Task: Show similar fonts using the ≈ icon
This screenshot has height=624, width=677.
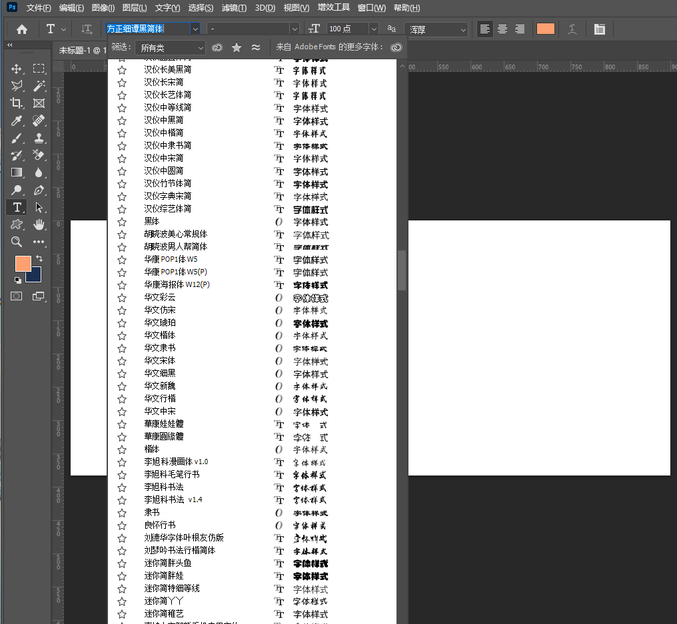Action: (x=256, y=47)
